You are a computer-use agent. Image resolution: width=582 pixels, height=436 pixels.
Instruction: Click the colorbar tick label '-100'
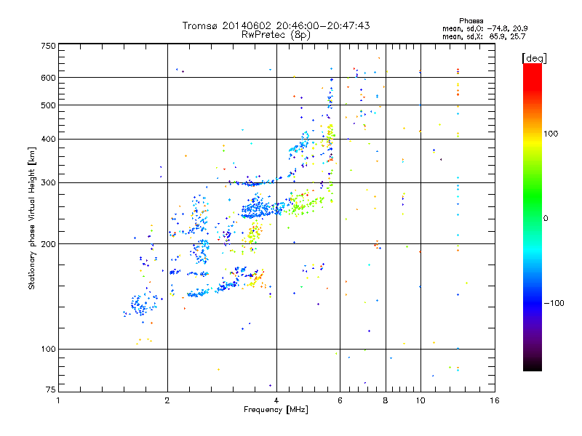point(554,303)
